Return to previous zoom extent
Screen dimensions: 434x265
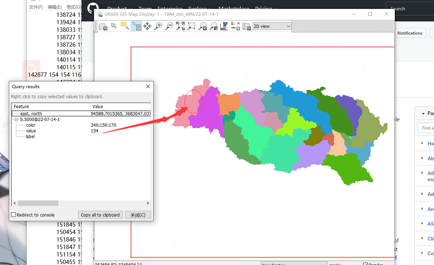(x=202, y=26)
